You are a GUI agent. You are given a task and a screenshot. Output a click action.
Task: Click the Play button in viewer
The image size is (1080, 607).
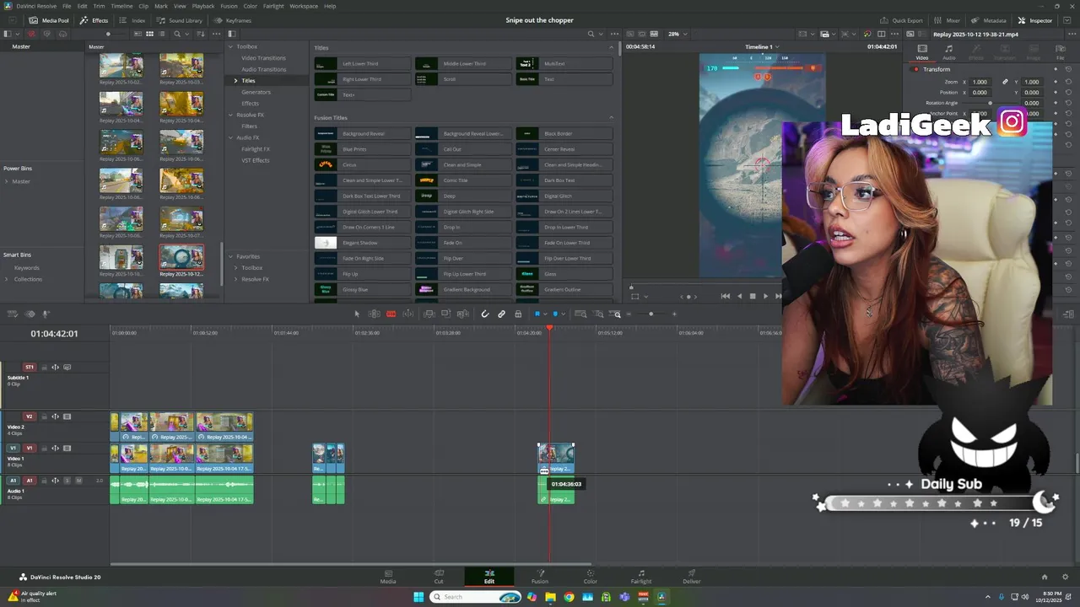766,296
